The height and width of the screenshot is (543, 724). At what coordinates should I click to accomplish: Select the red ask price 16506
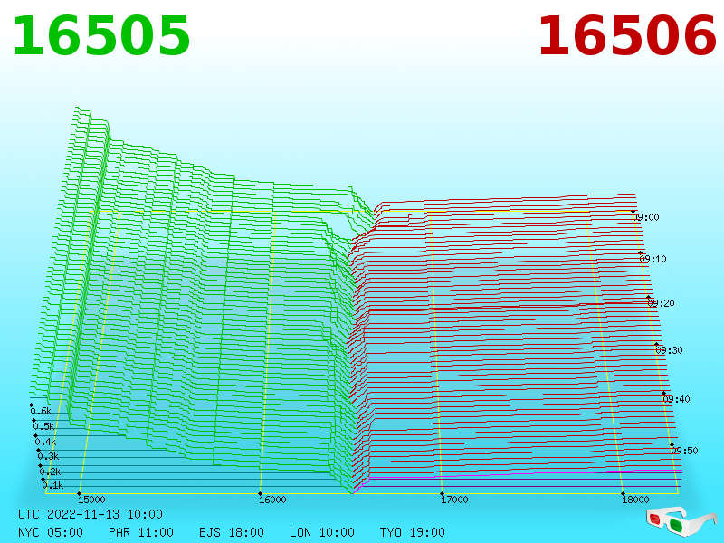click(x=627, y=36)
